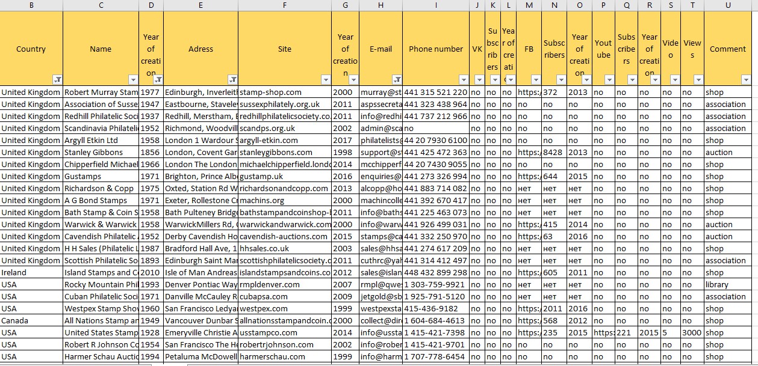Select column I header letter
This screenshot has height=366, width=758.
point(436,5)
